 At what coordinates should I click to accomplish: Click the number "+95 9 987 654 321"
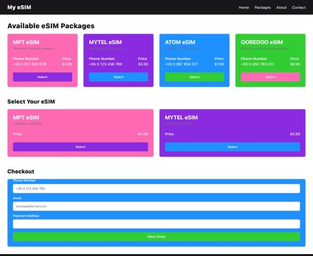181,64
